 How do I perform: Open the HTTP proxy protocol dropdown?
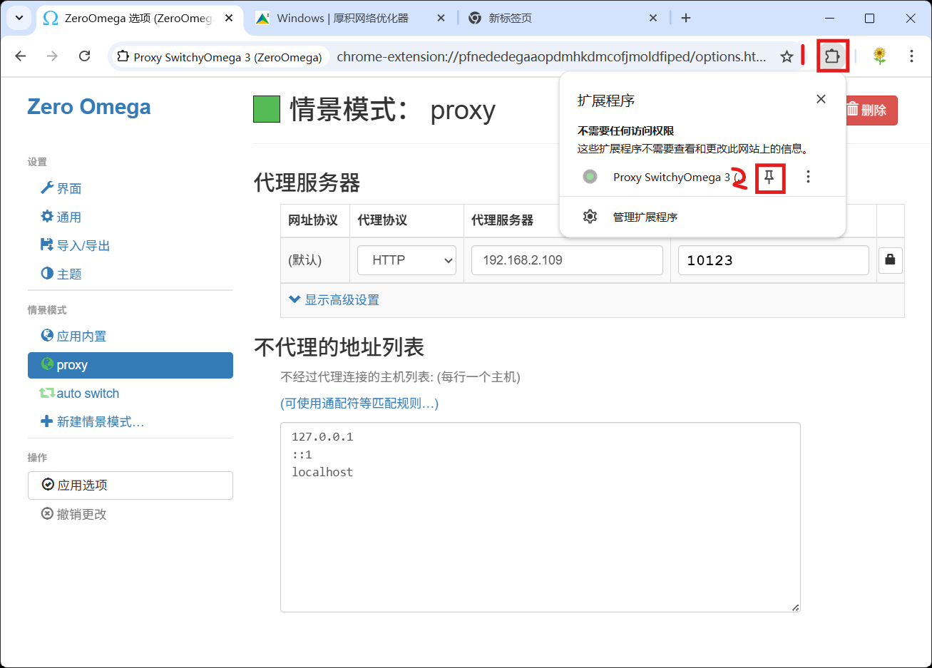click(406, 260)
